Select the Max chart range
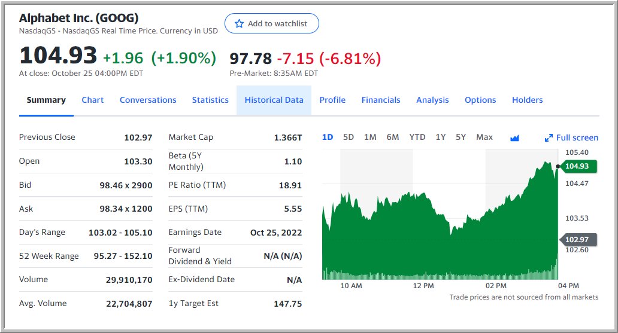618x333 pixels. pyautogui.click(x=484, y=137)
